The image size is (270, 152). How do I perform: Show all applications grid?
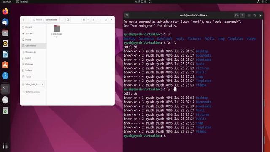5,146
